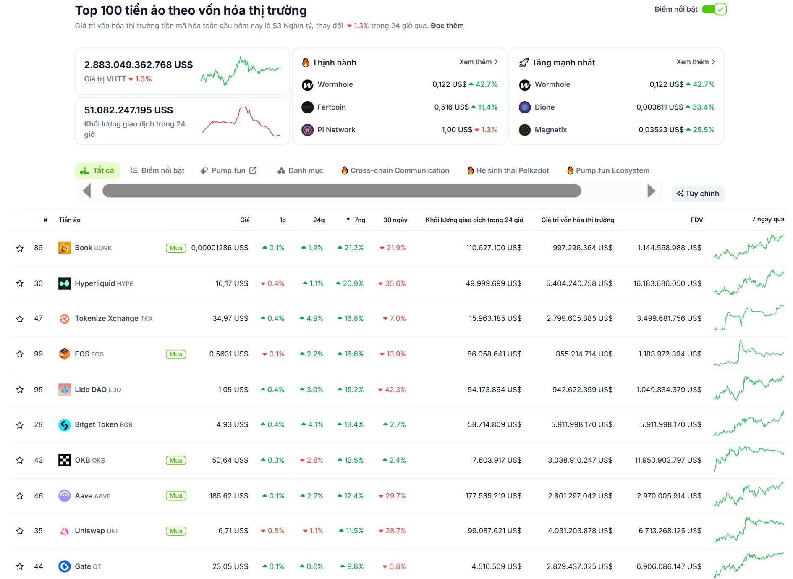Screen dimensions: 793x579
Task: Click the right arrow of the horizontal scrollbar
Action: click(x=651, y=191)
